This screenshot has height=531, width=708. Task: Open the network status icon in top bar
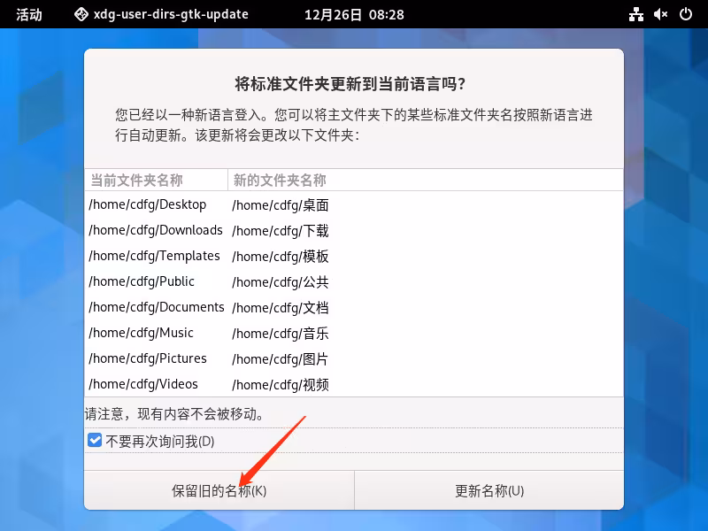[x=635, y=14]
